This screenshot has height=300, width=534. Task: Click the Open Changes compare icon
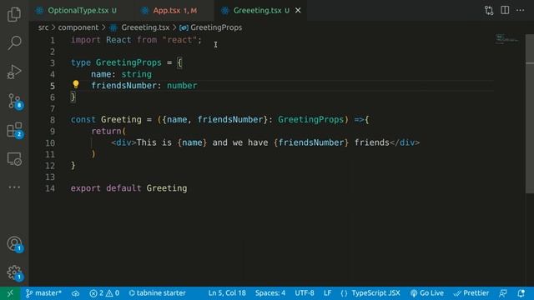[489, 11]
